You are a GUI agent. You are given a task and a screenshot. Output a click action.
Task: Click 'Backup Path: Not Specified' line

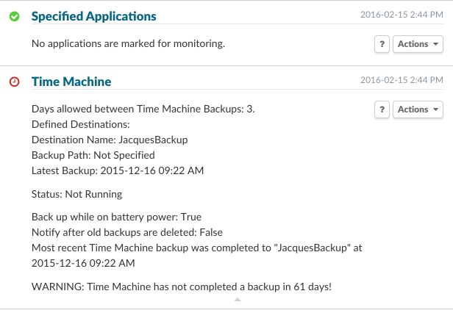point(93,155)
